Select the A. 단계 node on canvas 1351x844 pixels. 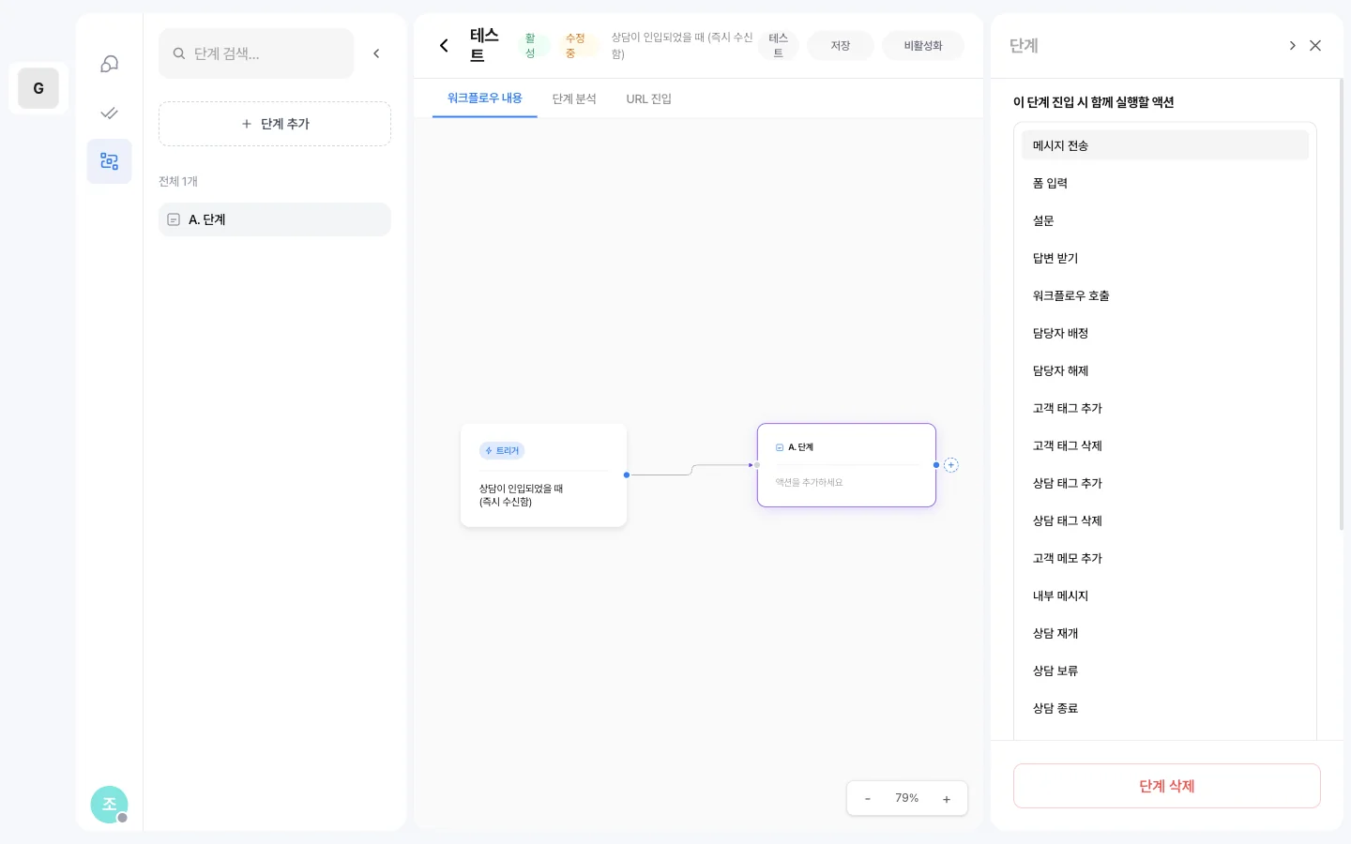pos(846,465)
